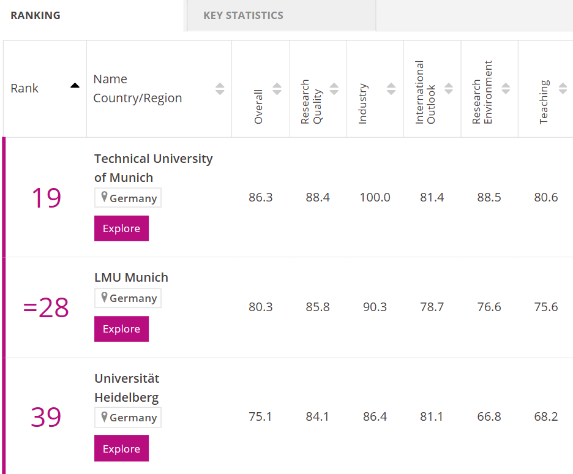This screenshot has height=474, width=573.
Task: Explore Technical University of Munich
Action: pyautogui.click(x=121, y=228)
